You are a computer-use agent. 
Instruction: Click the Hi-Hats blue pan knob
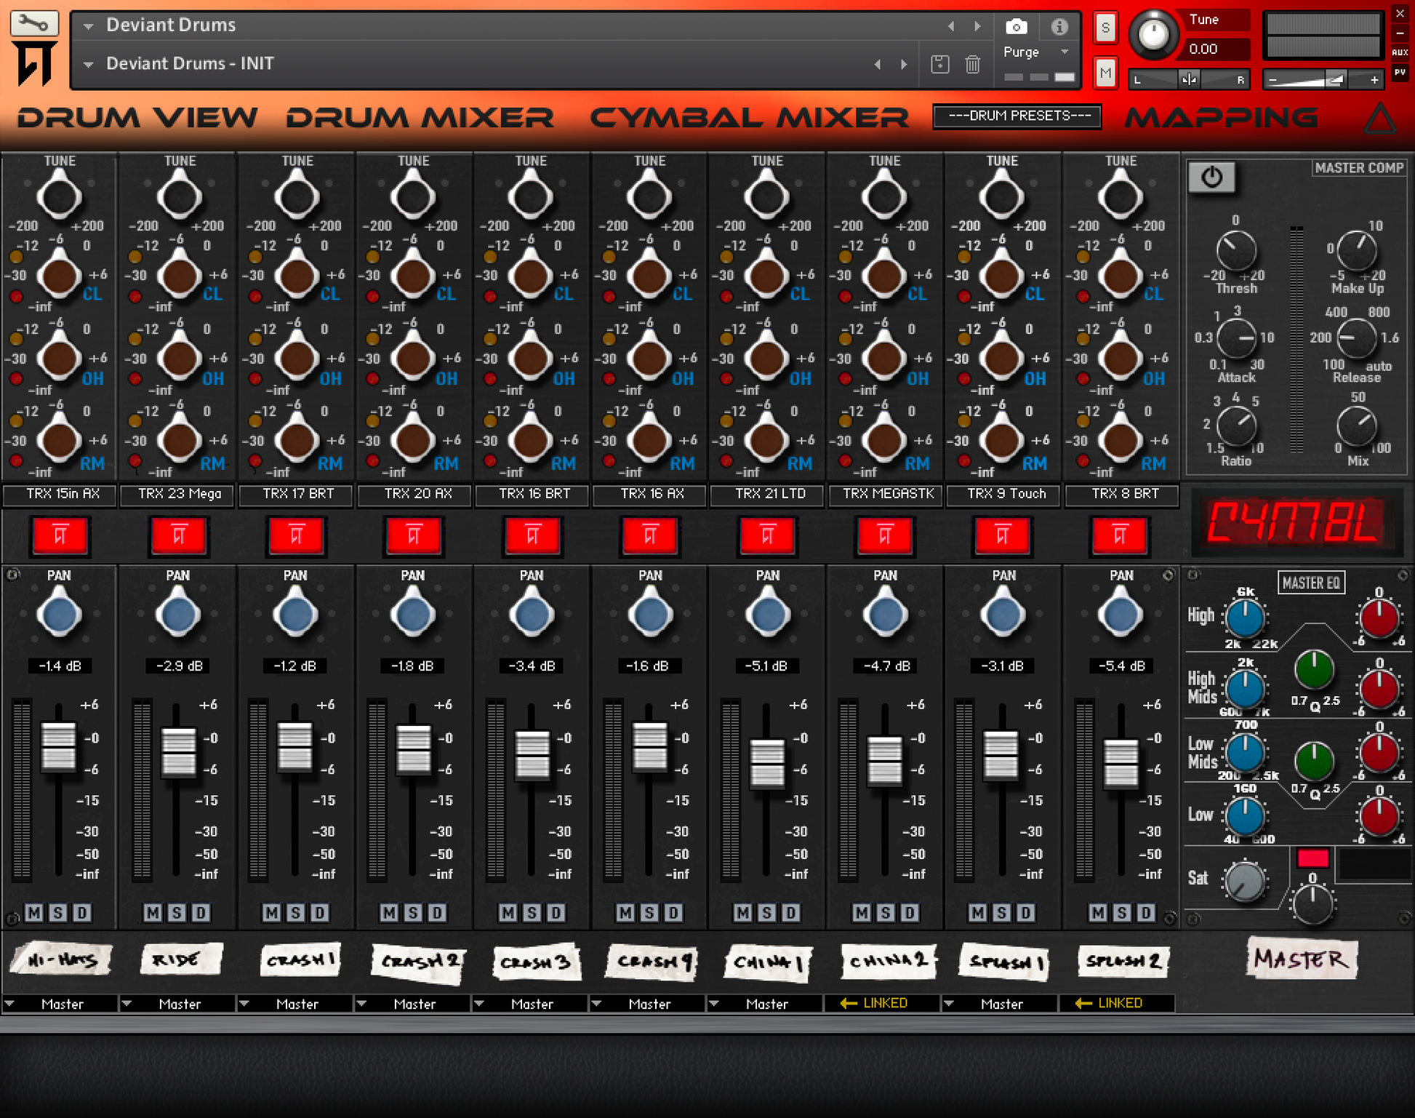click(x=59, y=615)
